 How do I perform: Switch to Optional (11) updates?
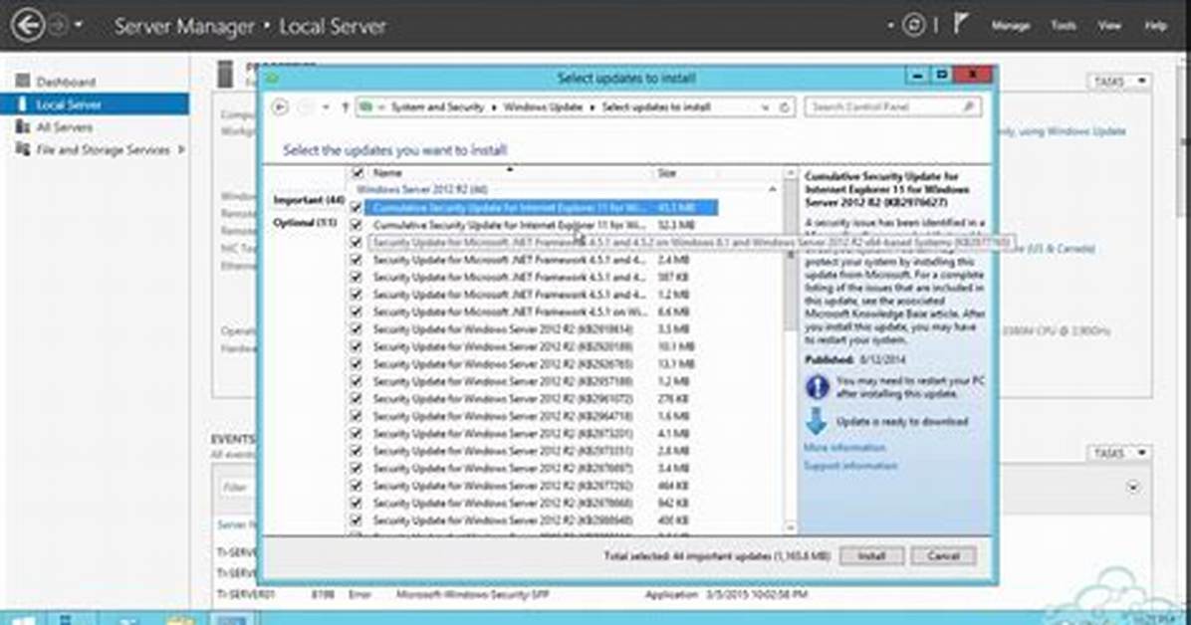click(305, 223)
